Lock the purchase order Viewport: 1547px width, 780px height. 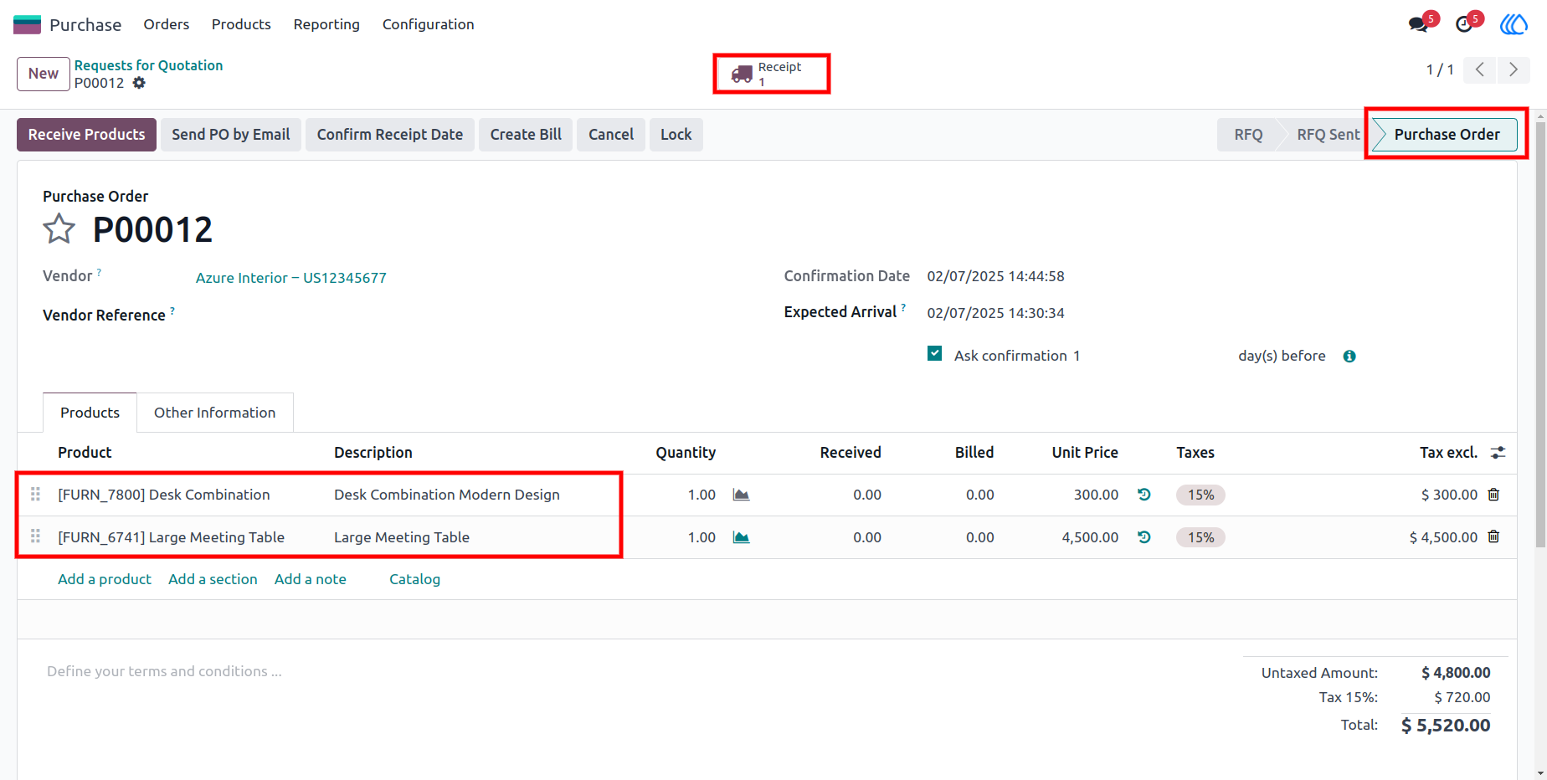click(676, 135)
